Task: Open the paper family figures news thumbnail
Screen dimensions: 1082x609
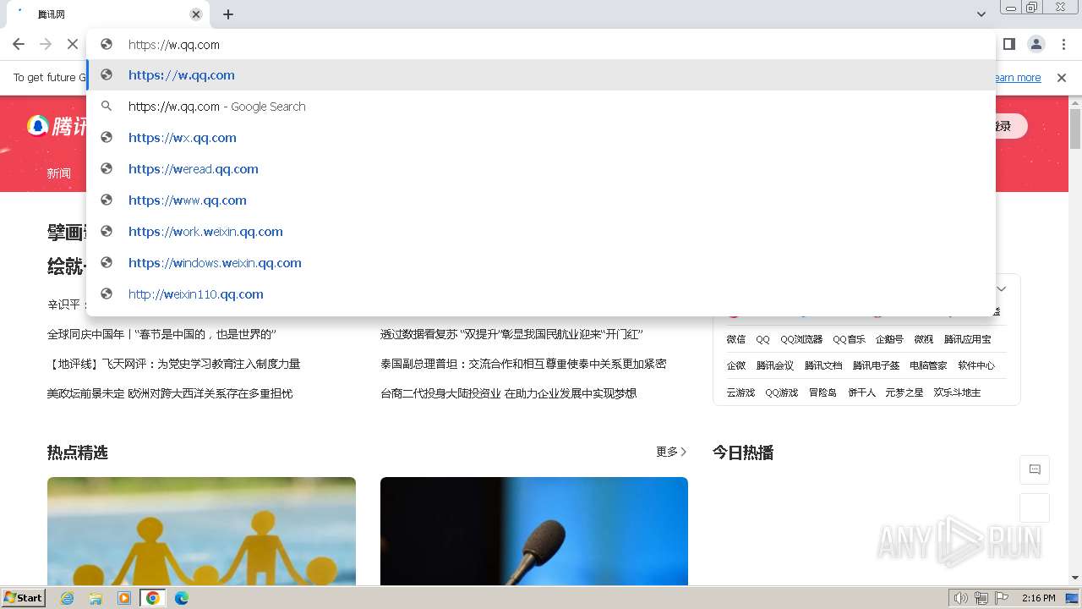Action: point(201,531)
